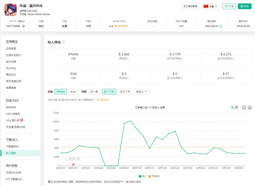
Task: Select the iPhone device filter
Action: 61,92
